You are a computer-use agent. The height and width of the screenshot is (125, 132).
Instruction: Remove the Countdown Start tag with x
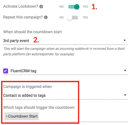coord(7,116)
